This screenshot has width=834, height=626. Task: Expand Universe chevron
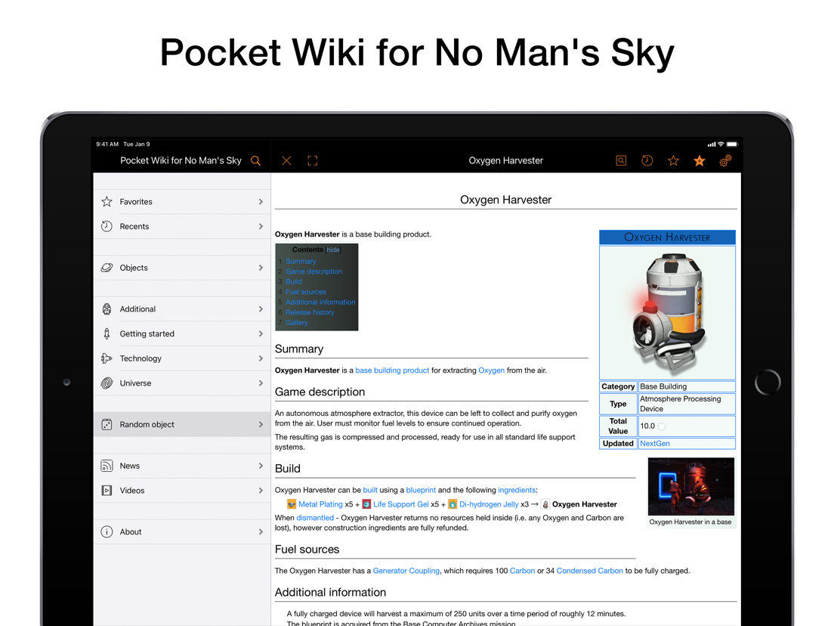tap(261, 383)
